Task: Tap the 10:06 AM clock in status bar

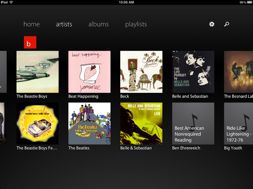Action: pos(126,2)
